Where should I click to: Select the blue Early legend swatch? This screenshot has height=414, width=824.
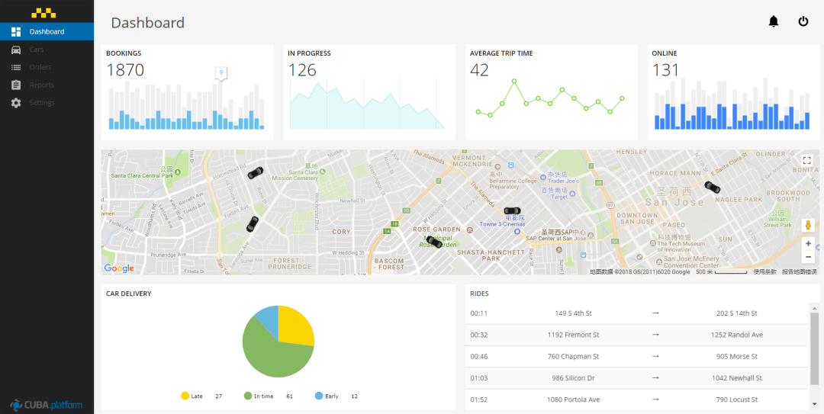coord(318,396)
